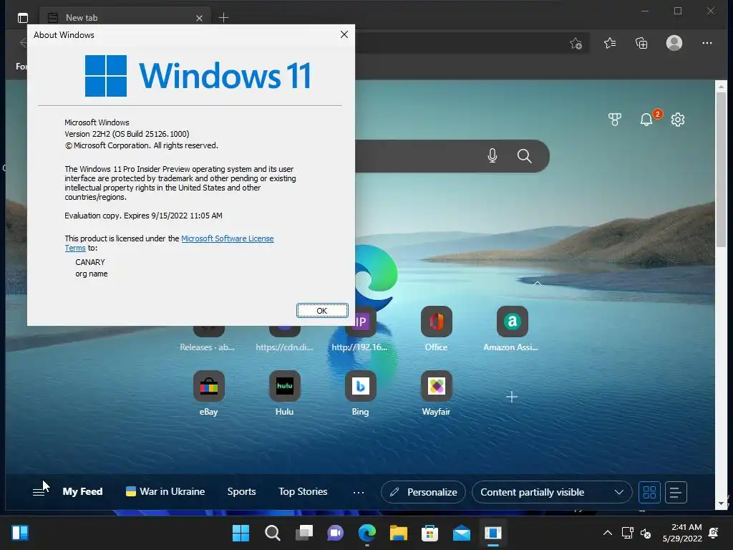Open the Edge profile avatar
Viewport: 733px width, 550px height.
coord(674,43)
